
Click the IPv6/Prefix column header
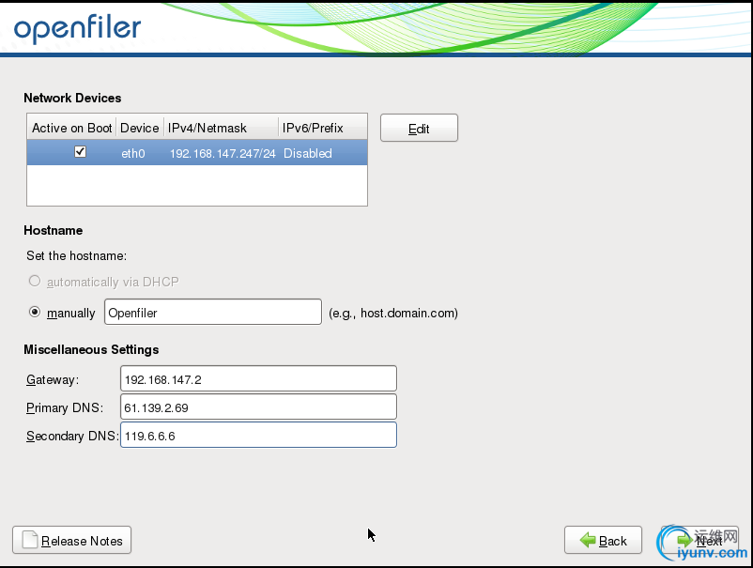click(323, 129)
